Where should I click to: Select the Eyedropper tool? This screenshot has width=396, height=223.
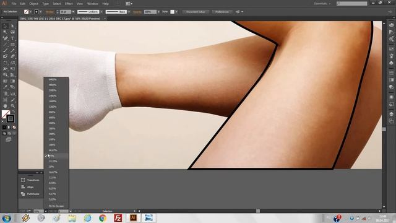6,87
